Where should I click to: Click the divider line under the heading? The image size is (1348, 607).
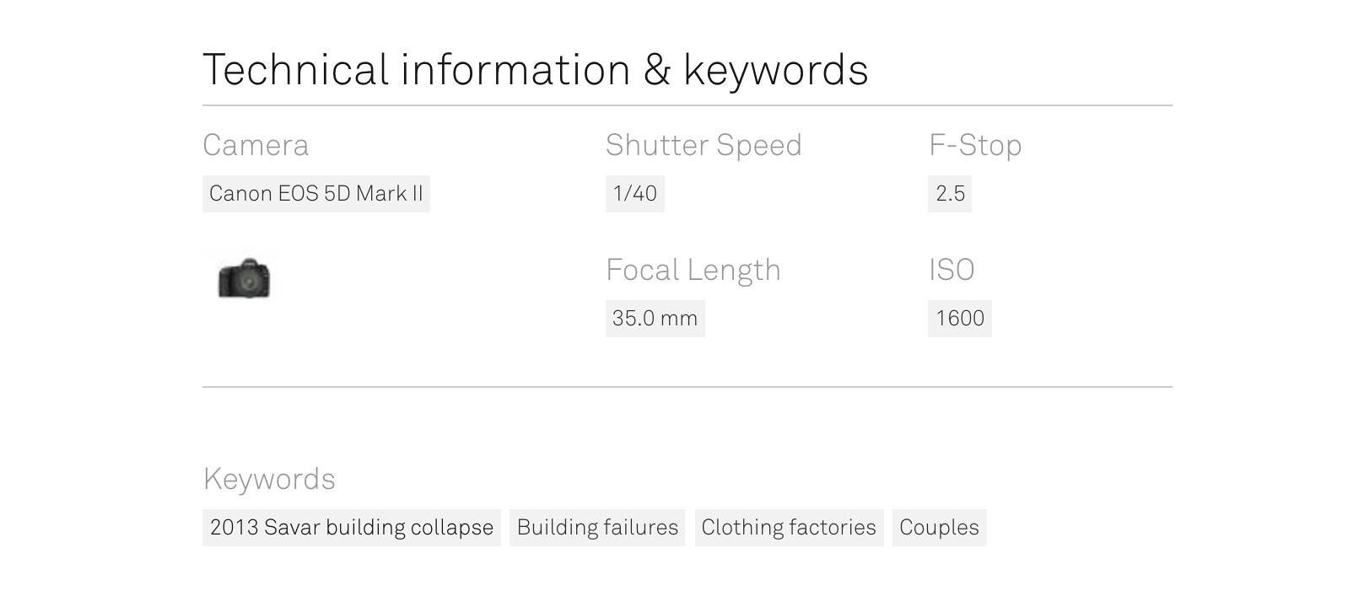(687, 105)
